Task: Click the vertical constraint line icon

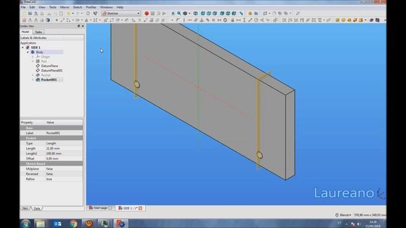Action: pyautogui.click(x=184, y=20)
